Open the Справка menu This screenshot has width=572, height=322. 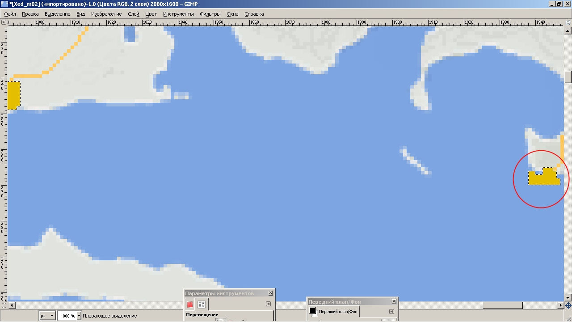(254, 14)
